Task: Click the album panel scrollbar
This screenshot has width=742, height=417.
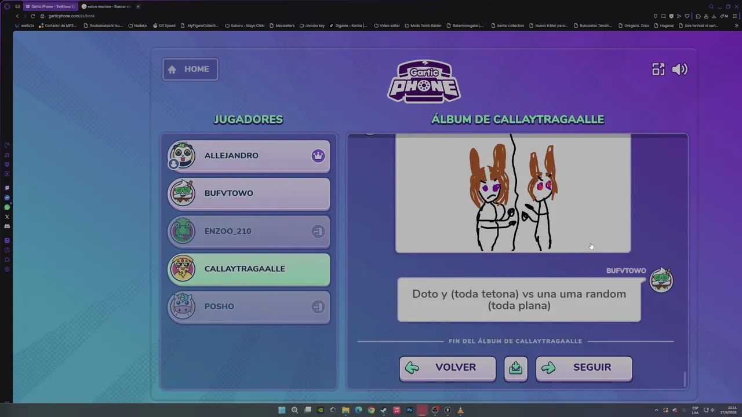Action: (x=685, y=379)
